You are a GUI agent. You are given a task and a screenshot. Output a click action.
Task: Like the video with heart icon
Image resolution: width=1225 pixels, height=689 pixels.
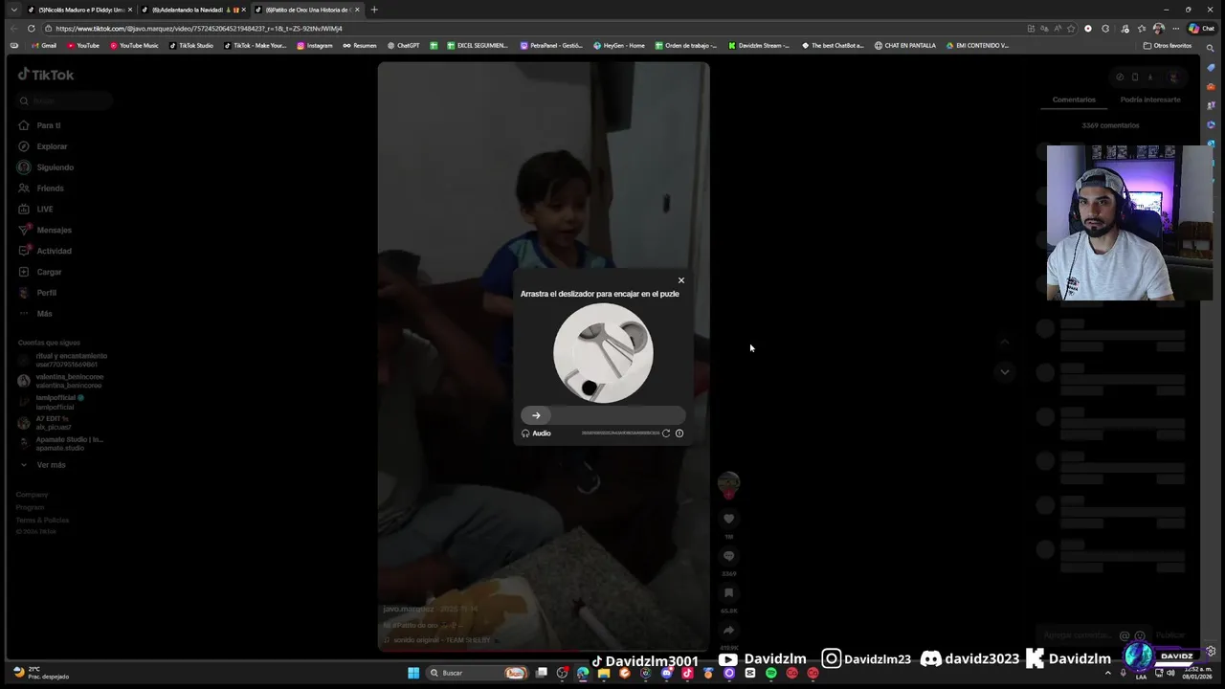coord(728,519)
